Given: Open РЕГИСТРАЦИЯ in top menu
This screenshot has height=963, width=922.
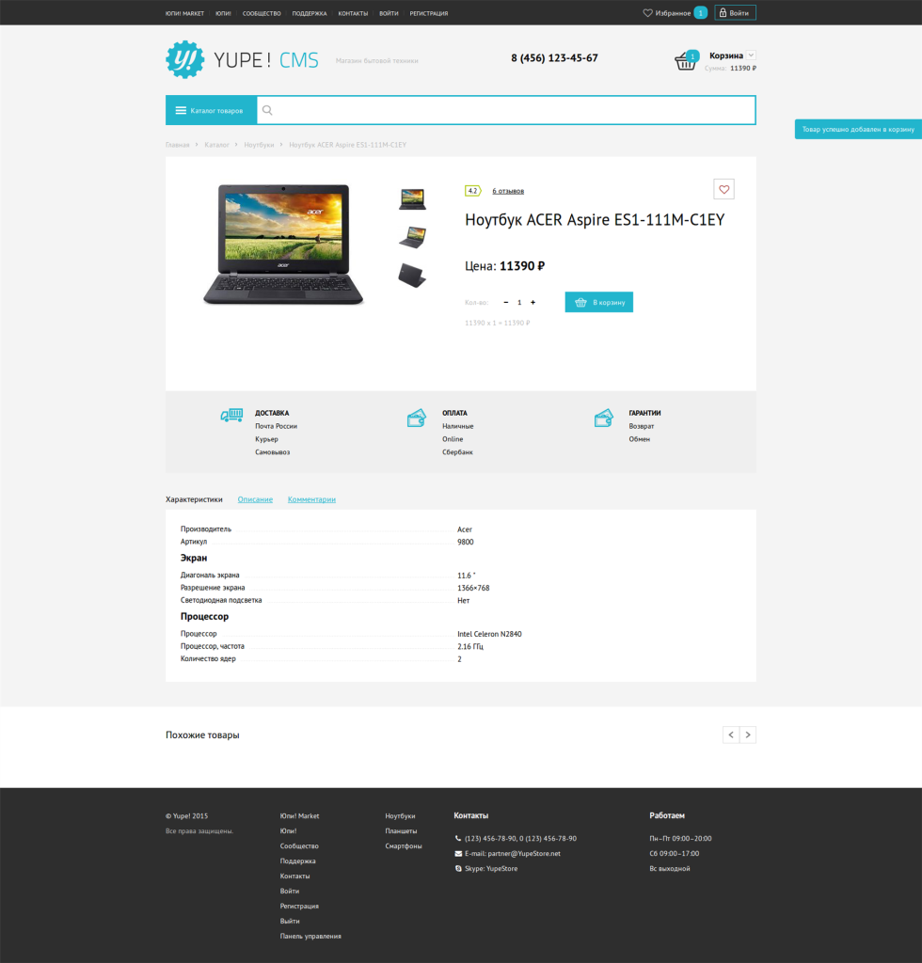Looking at the screenshot, I should pyautogui.click(x=429, y=13).
